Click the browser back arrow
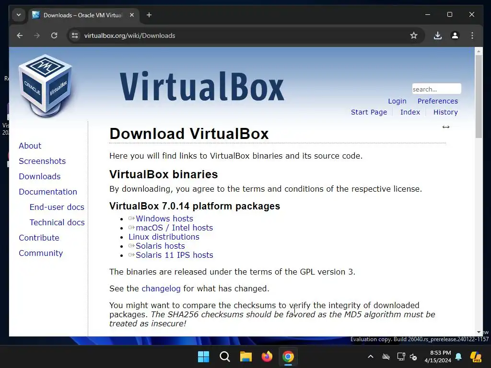 [20, 35]
